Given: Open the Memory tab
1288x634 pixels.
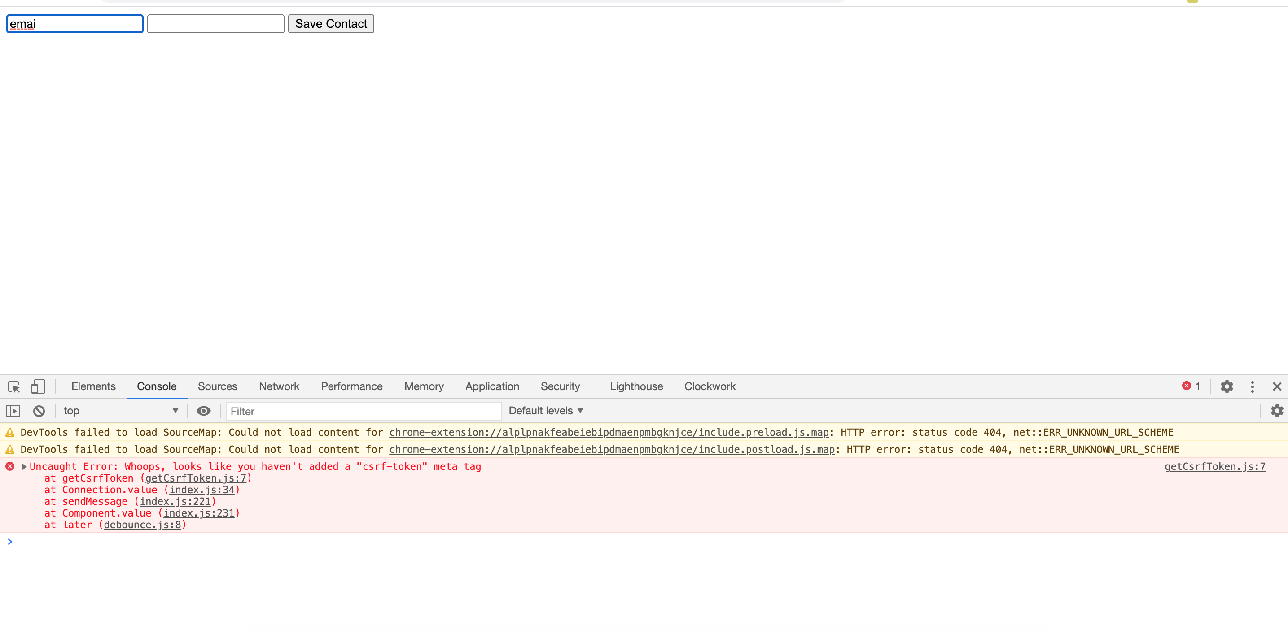Looking at the screenshot, I should [x=424, y=386].
